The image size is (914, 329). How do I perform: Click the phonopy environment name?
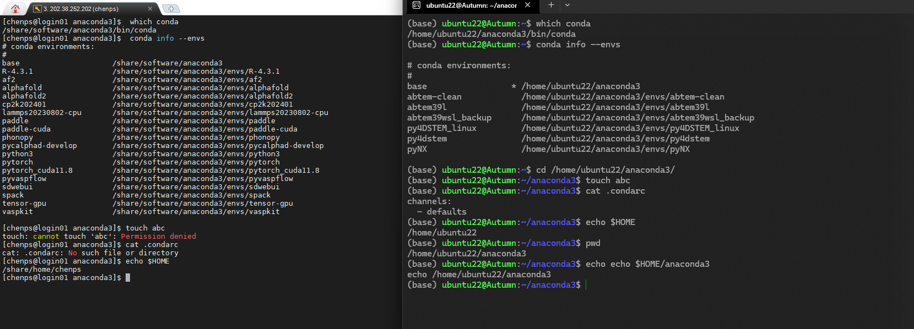point(18,138)
